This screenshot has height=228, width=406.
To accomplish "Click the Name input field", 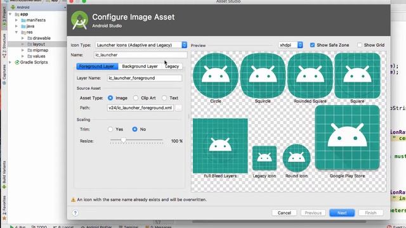I will point(140,55).
